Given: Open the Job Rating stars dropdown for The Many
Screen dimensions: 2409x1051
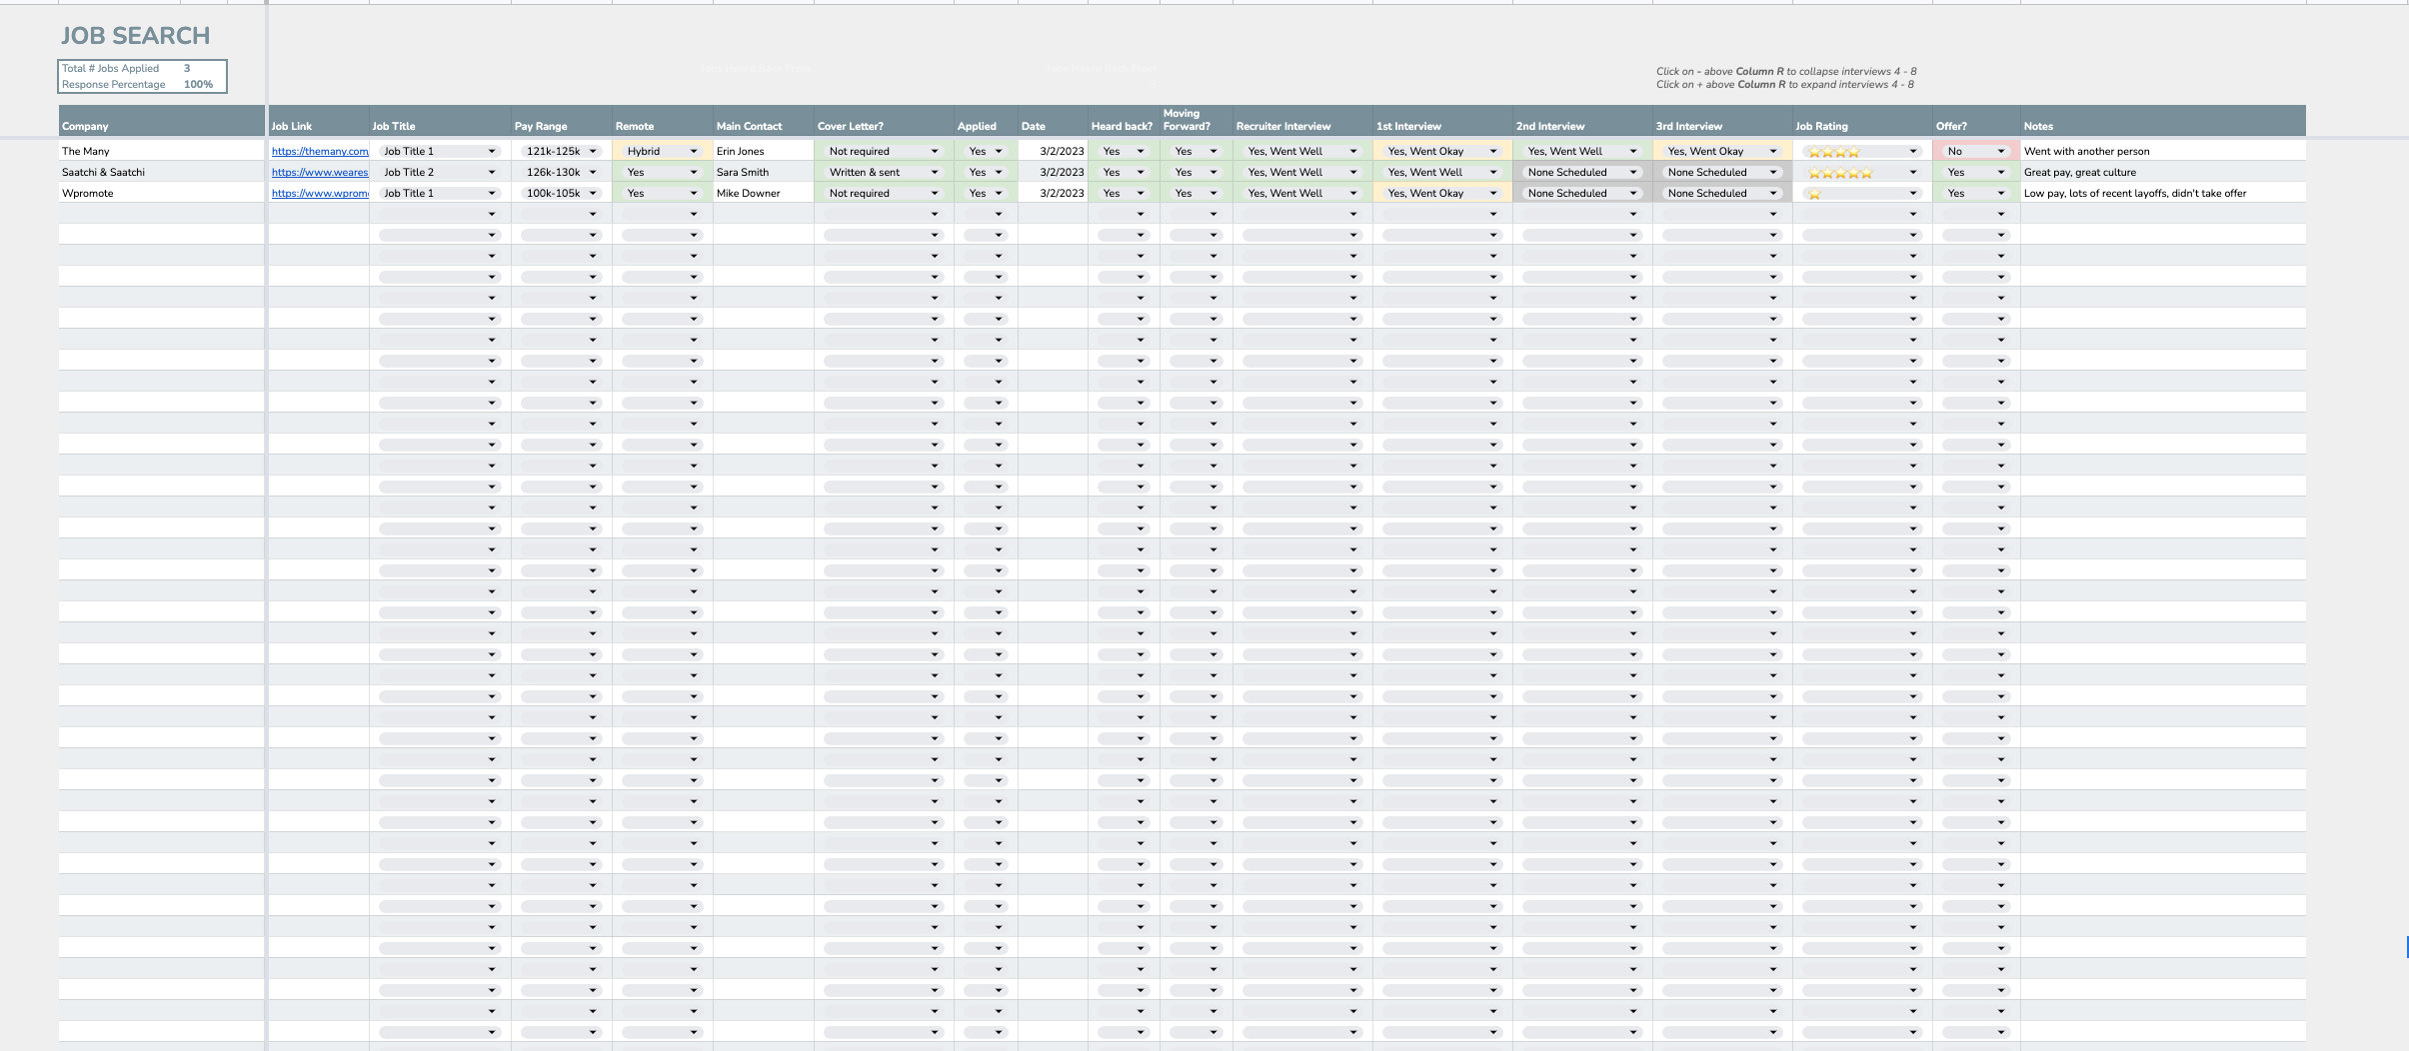Looking at the screenshot, I should point(1912,151).
